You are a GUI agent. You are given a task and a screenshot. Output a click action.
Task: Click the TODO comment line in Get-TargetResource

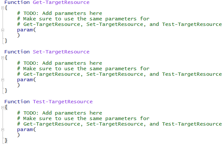pyautogui.click(x=60, y=13)
